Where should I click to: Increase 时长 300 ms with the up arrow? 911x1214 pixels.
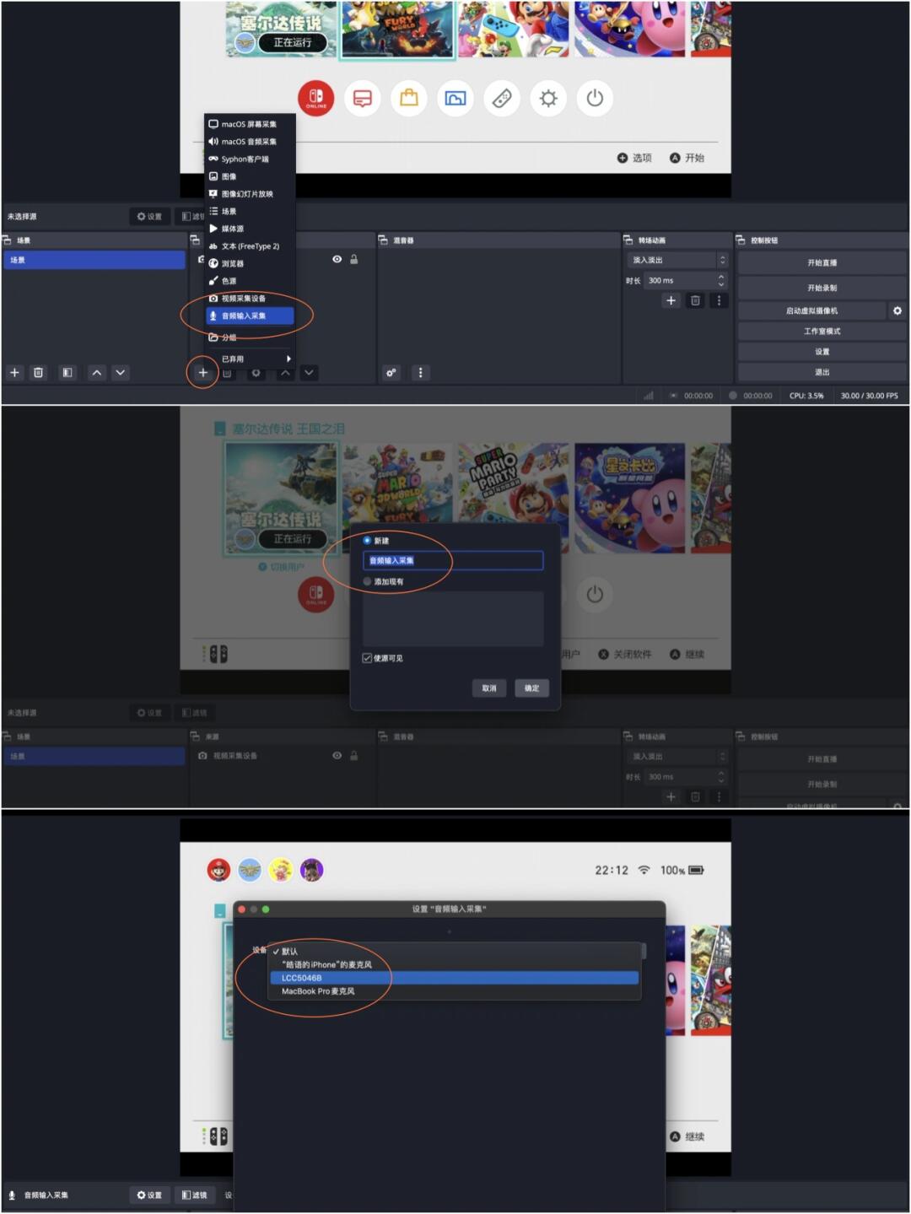721,276
